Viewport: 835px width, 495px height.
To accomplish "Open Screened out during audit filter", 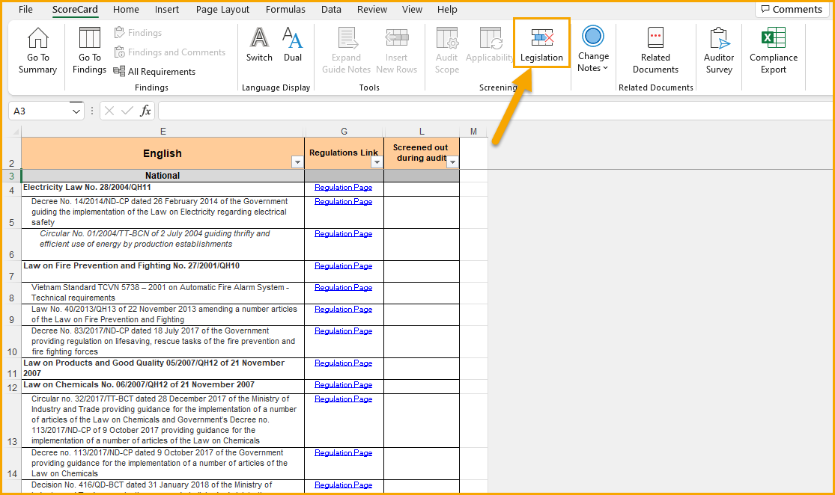I will coord(452,162).
